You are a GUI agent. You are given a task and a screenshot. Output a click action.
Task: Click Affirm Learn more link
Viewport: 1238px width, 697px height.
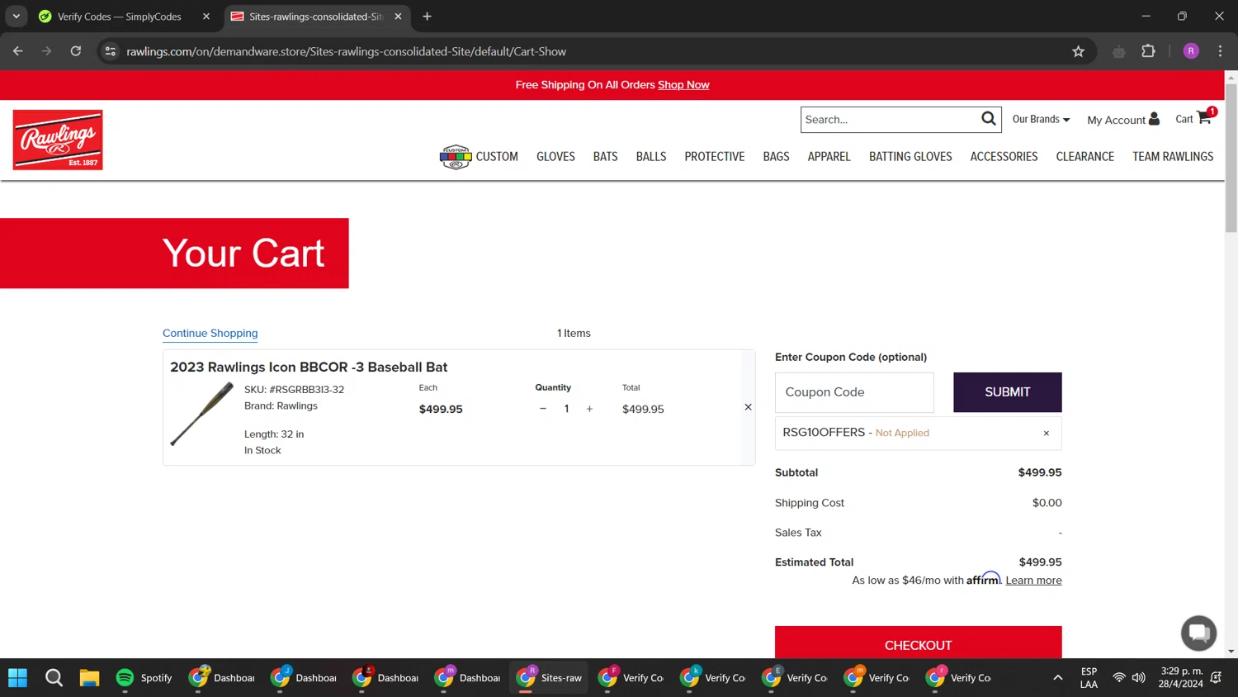1033,581
